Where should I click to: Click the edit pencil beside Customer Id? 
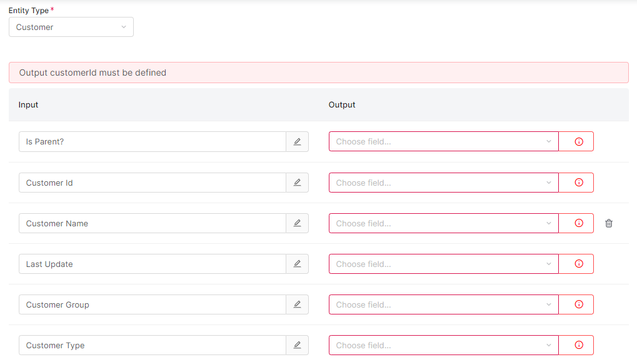click(x=297, y=183)
